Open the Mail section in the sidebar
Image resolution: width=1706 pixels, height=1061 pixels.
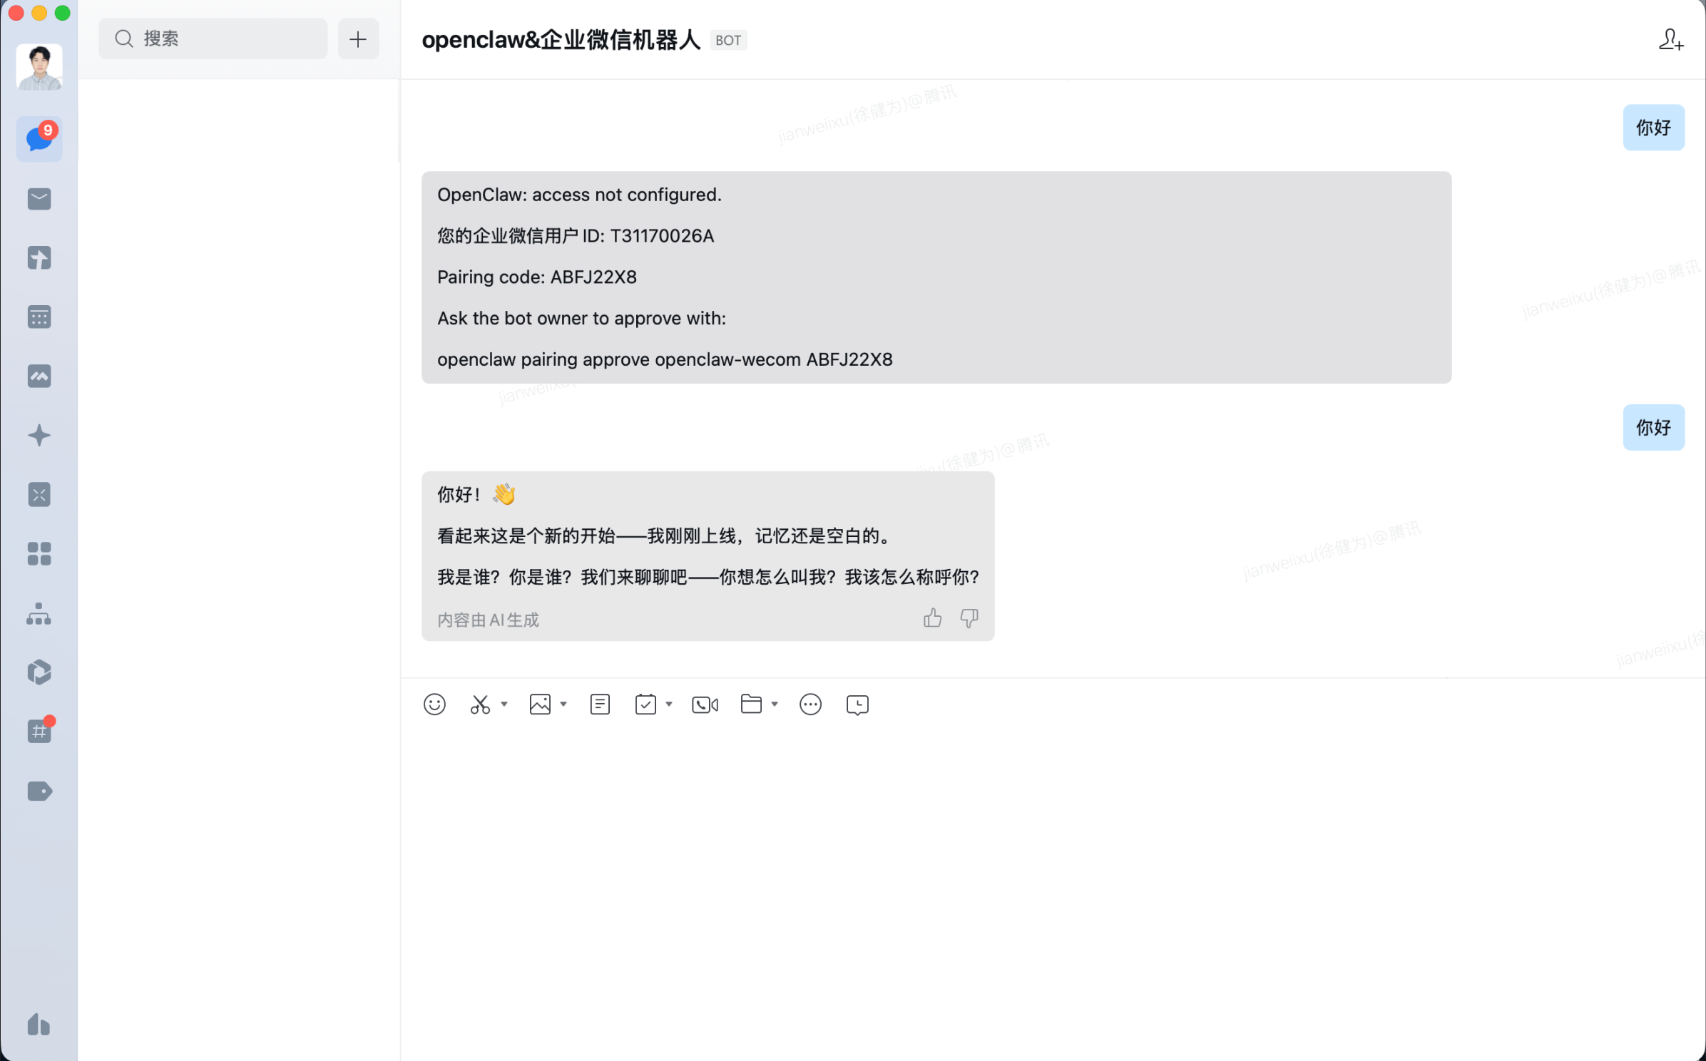pos(39,199)
